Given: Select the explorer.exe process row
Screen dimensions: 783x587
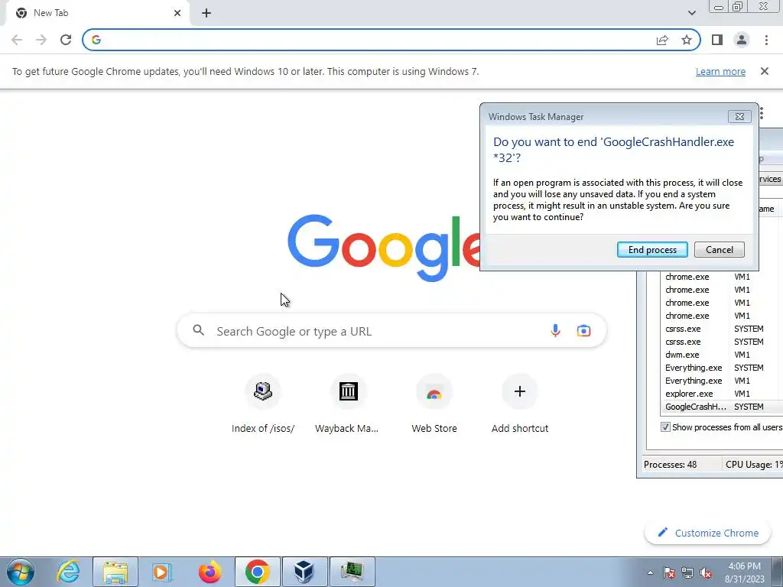Looking at the screenshot, I should tap(722, 394).
